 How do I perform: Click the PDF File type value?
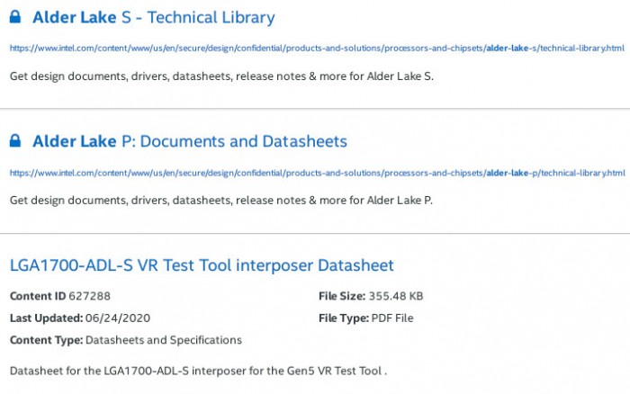392,318
